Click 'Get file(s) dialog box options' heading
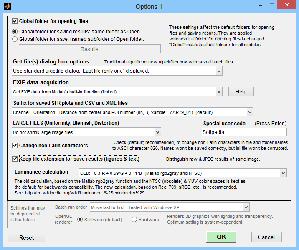The image size is (299, 250). pos(51,61)
